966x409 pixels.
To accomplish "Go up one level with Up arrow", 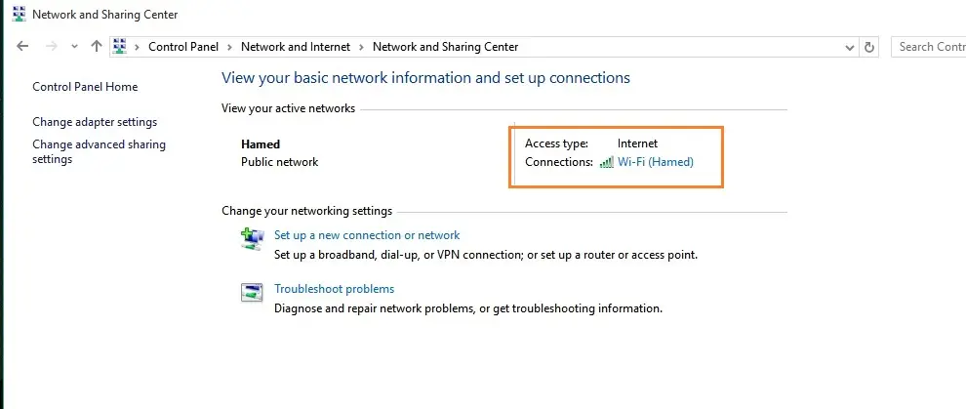I will [96, 47].
